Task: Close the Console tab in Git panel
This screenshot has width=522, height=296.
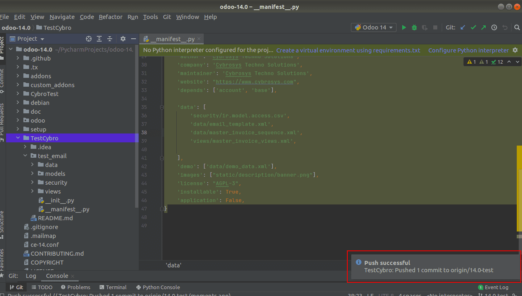Action: (73, 276)
